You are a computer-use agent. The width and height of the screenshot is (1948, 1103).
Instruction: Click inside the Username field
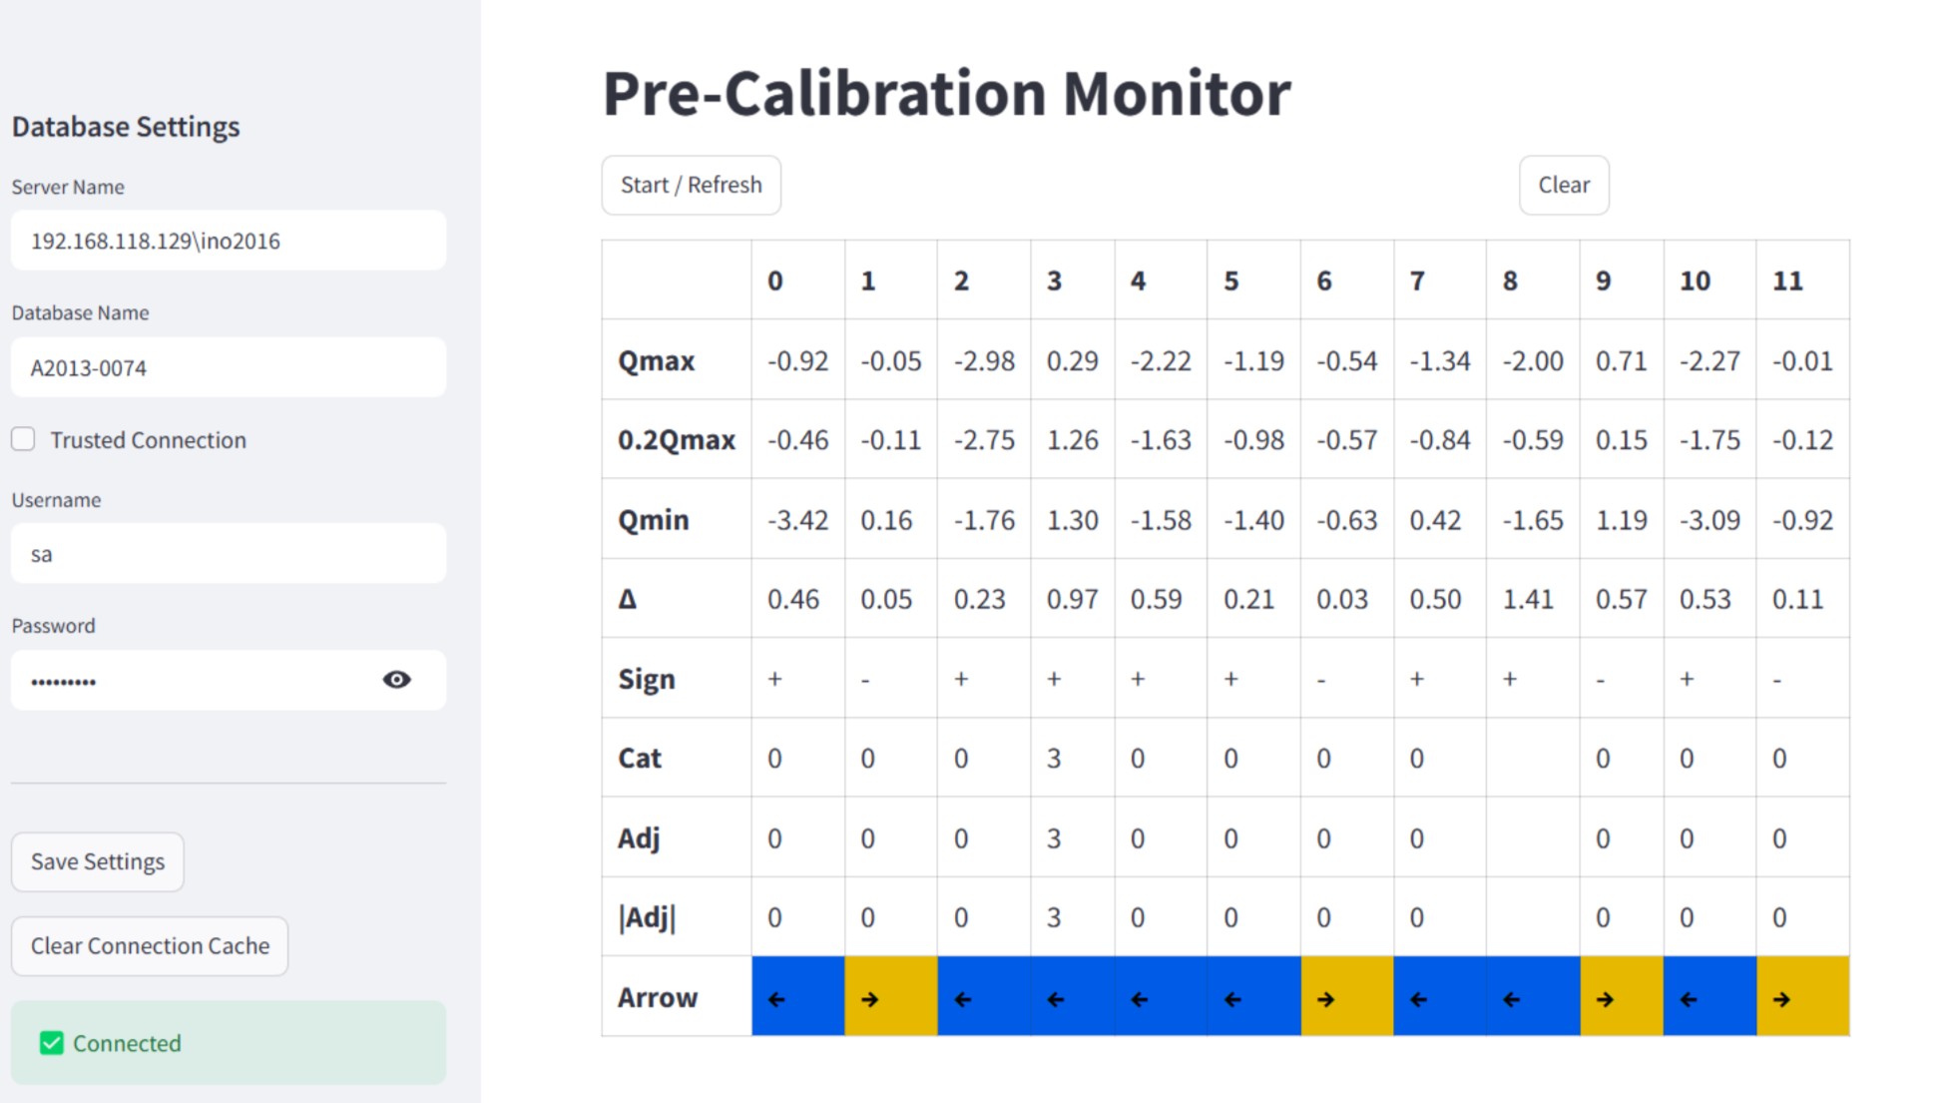(x=228, y=553)
